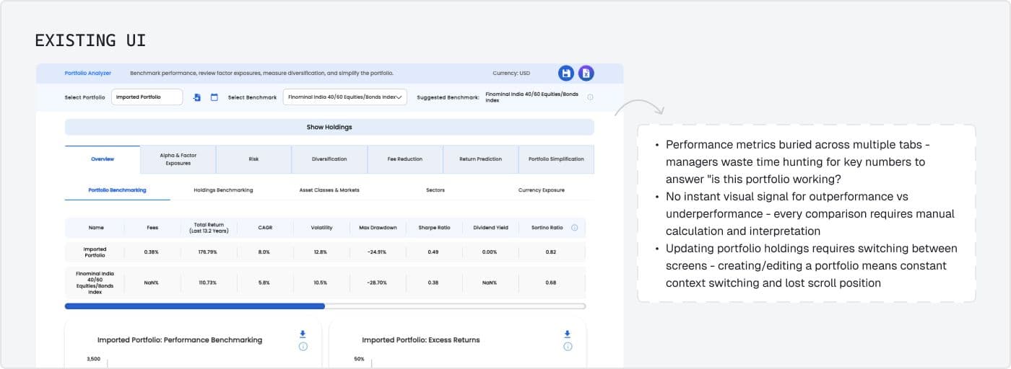Image resolution: width=1011 pixels, height=369 pixels.
Task: Click the Fees column header
Action: [x=152, y=228]
